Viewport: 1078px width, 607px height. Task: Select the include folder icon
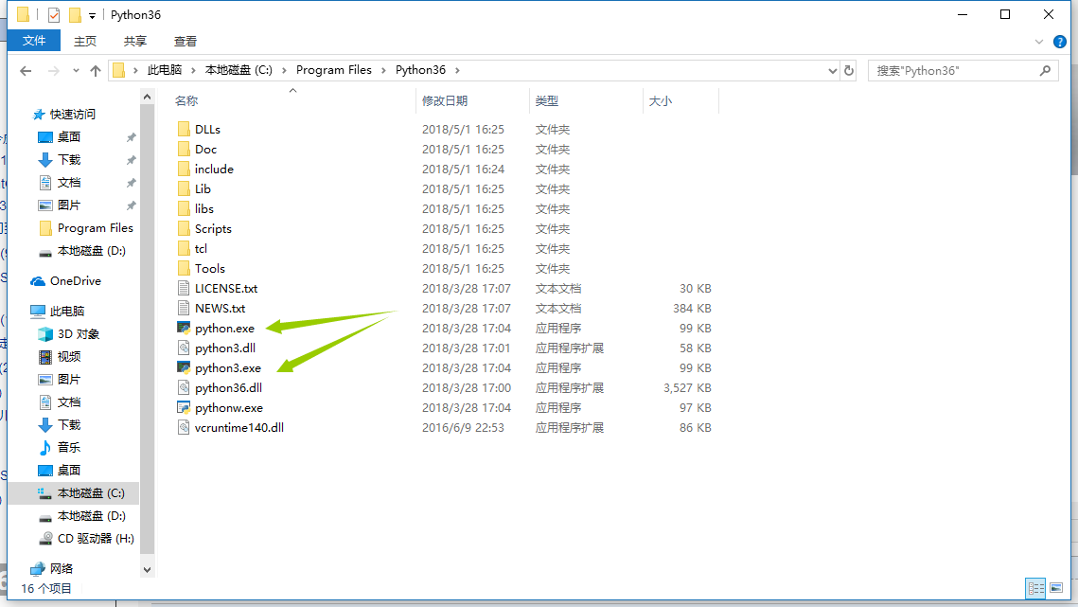[184, 169]
